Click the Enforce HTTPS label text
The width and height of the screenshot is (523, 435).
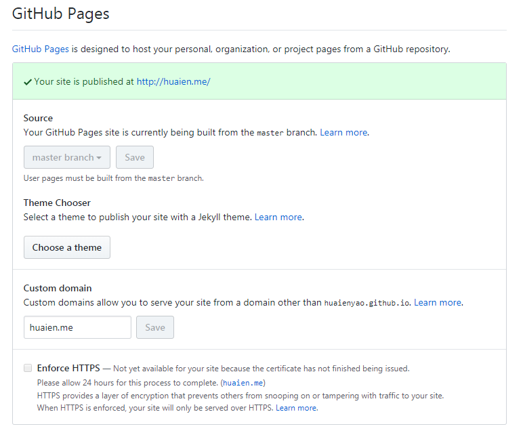68,368
